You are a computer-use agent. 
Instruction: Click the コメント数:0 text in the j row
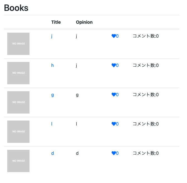pyautogui.click(x=146, y=36)
